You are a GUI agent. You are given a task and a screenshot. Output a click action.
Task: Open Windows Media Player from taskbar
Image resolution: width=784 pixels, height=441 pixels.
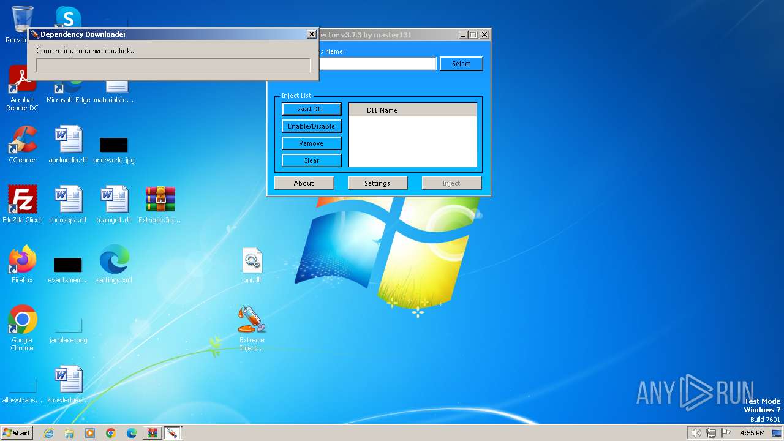click(x=90, y=433)
